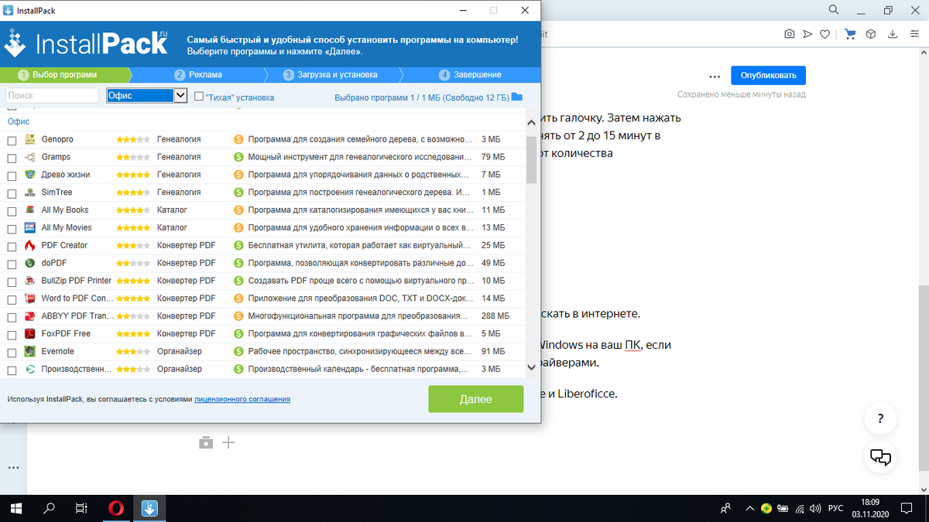This screenshot has height=522, width=929.
Task: Open Opera easy setup sliders icon
Action: tap(914, 34)
